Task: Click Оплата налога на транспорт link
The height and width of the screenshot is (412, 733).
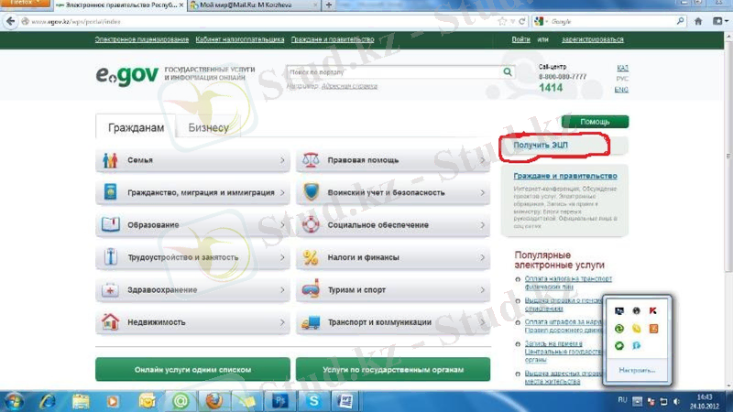Action: tap(568, 283)
